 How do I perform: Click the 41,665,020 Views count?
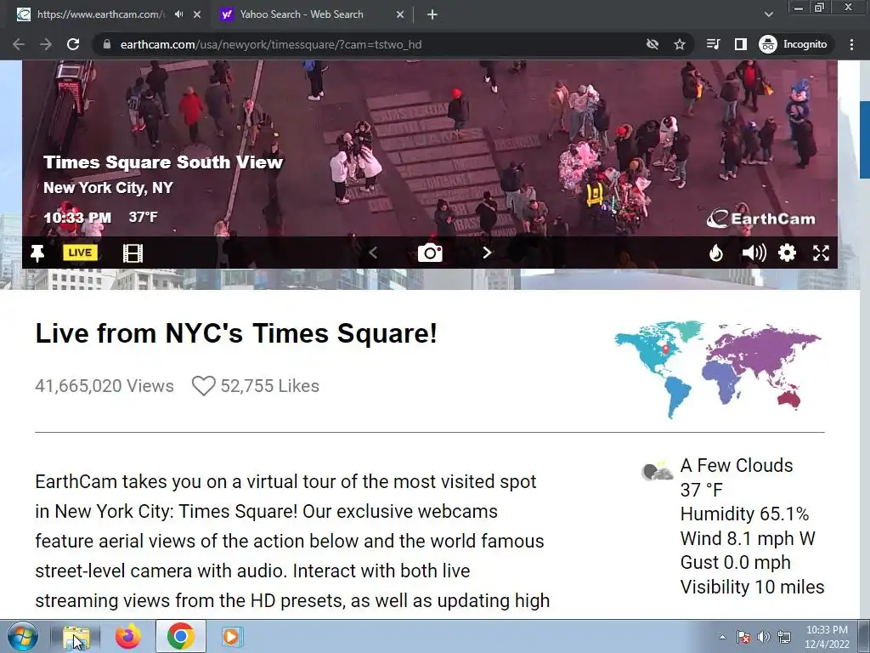(x=105, y=386)
